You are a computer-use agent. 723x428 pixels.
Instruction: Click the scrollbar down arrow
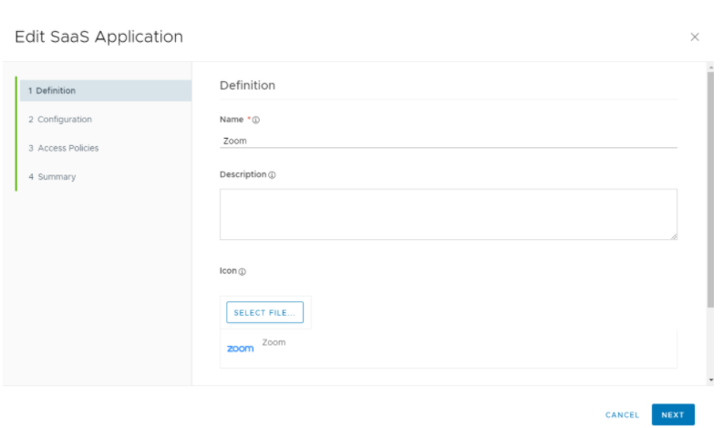click(x=710, y=380)
